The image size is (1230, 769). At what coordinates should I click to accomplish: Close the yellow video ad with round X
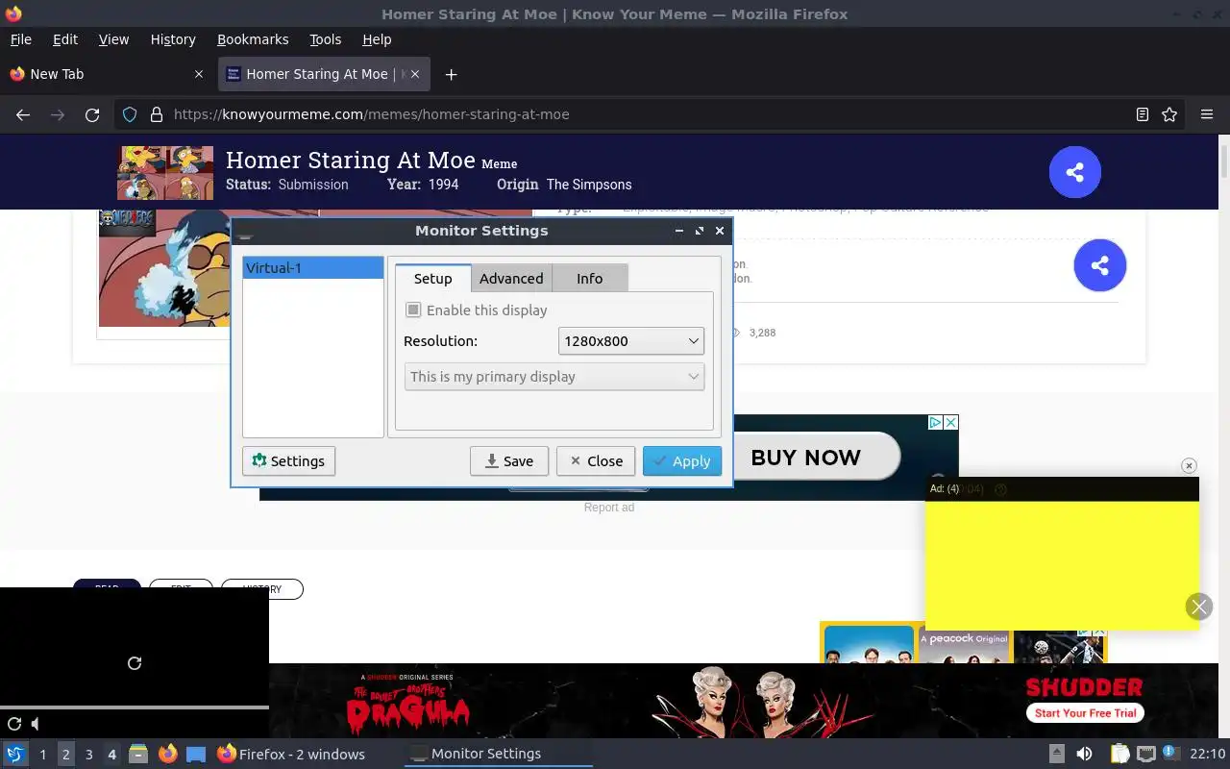pos(1198,607)
